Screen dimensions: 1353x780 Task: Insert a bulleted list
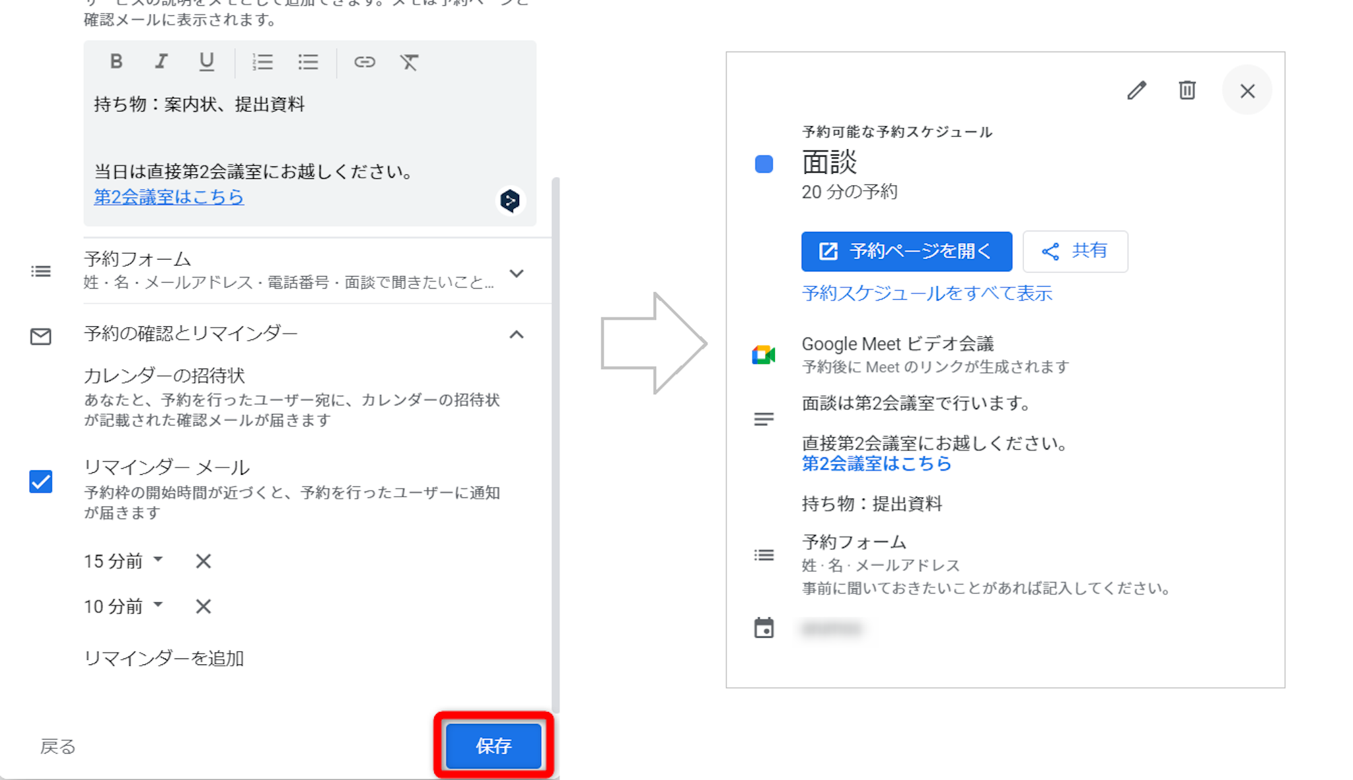308,62
